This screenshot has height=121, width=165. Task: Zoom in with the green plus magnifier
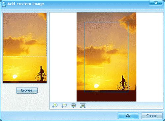coord(55,105)
